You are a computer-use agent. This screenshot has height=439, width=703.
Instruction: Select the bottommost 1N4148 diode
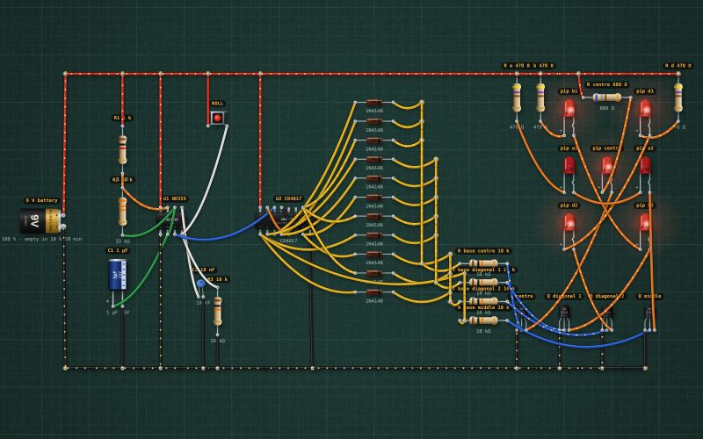pos(374,292)
